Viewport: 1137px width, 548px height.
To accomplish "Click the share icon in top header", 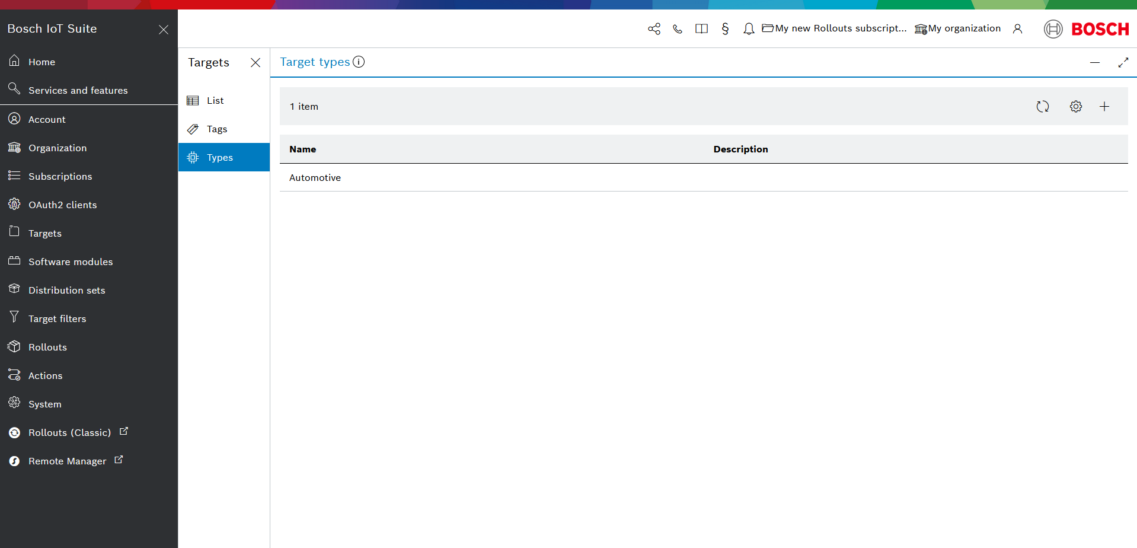I will 654,29.
